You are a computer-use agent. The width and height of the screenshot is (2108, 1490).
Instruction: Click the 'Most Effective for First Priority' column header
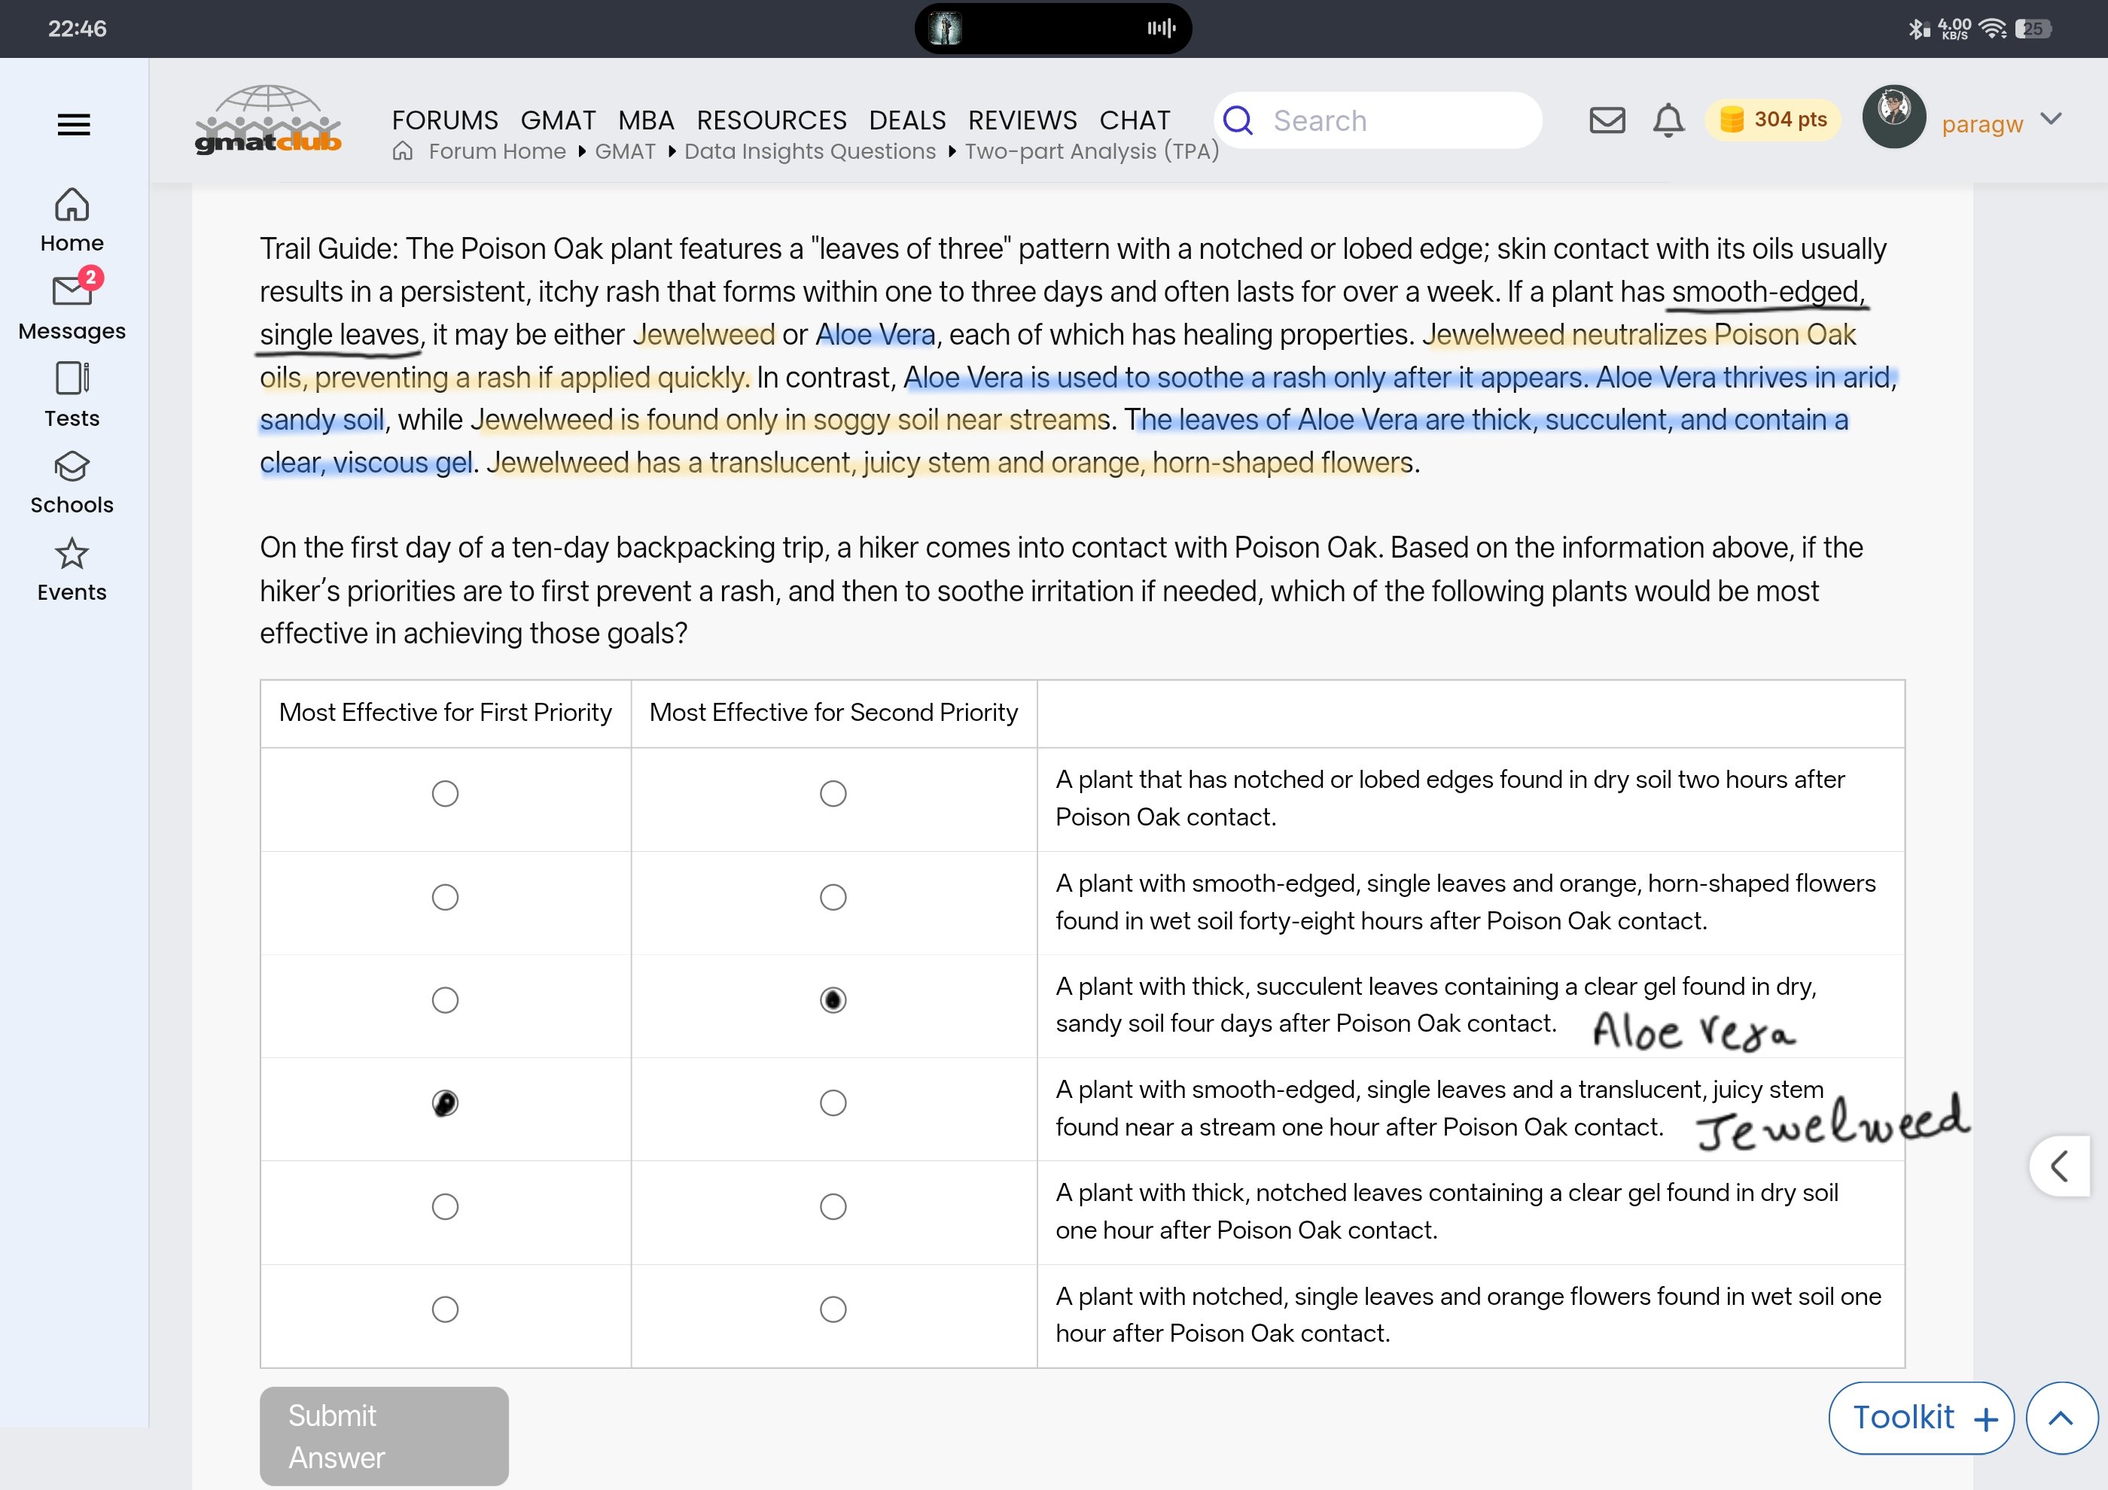[445, 713]
